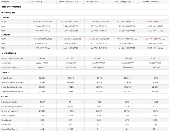Click Vistra's market cap 12,372,406
Viewport: 169px width, 131px height.
(127, 58)
